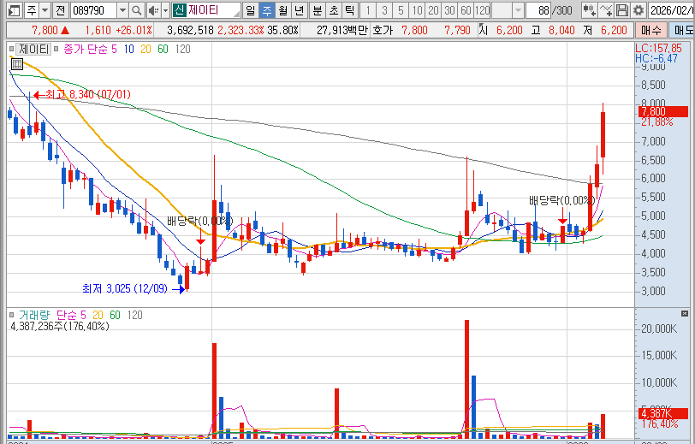Select monthly 월 chart period
This screenshot has height=444, width=695.
coord(283,9)
